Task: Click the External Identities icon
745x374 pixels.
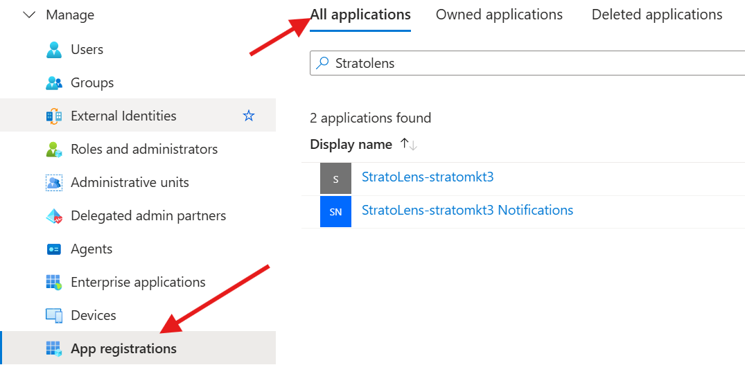Action: click(53, 116)
